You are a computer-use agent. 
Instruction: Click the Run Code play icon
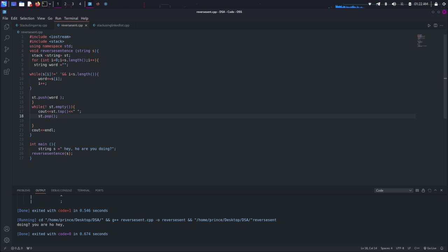[429, 25]
